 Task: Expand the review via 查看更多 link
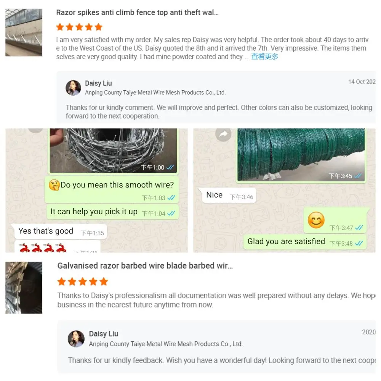tap(265, 57)
